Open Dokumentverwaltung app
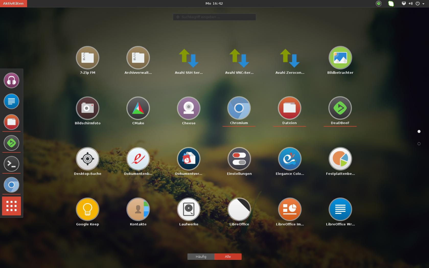Viewport: 429px width, 268px height. point(189,159)
